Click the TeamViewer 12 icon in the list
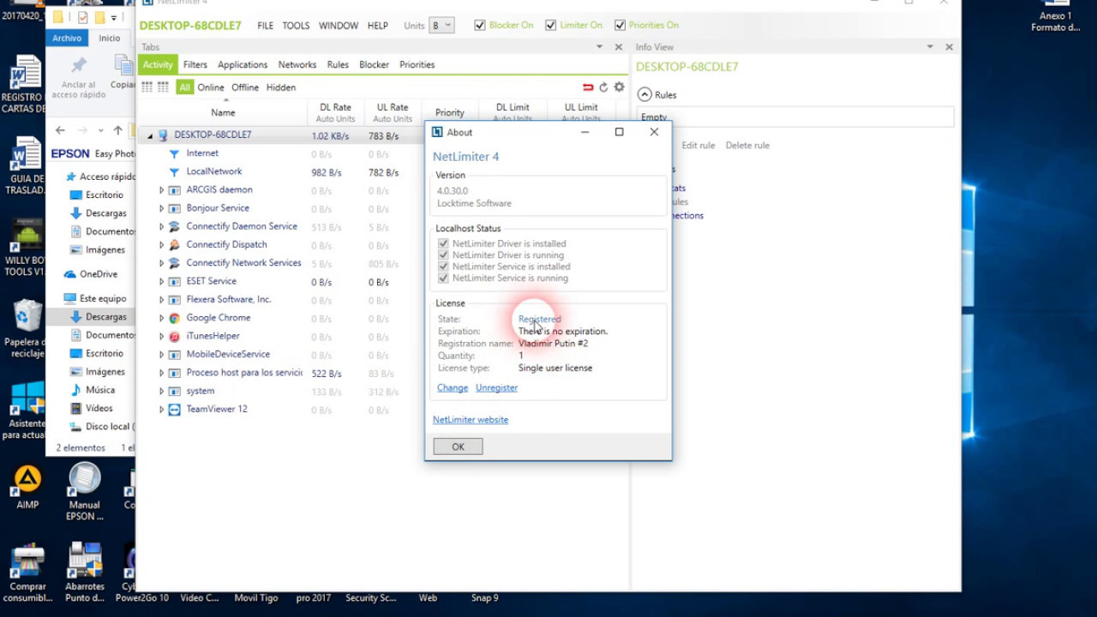 [x=174, y=409]
